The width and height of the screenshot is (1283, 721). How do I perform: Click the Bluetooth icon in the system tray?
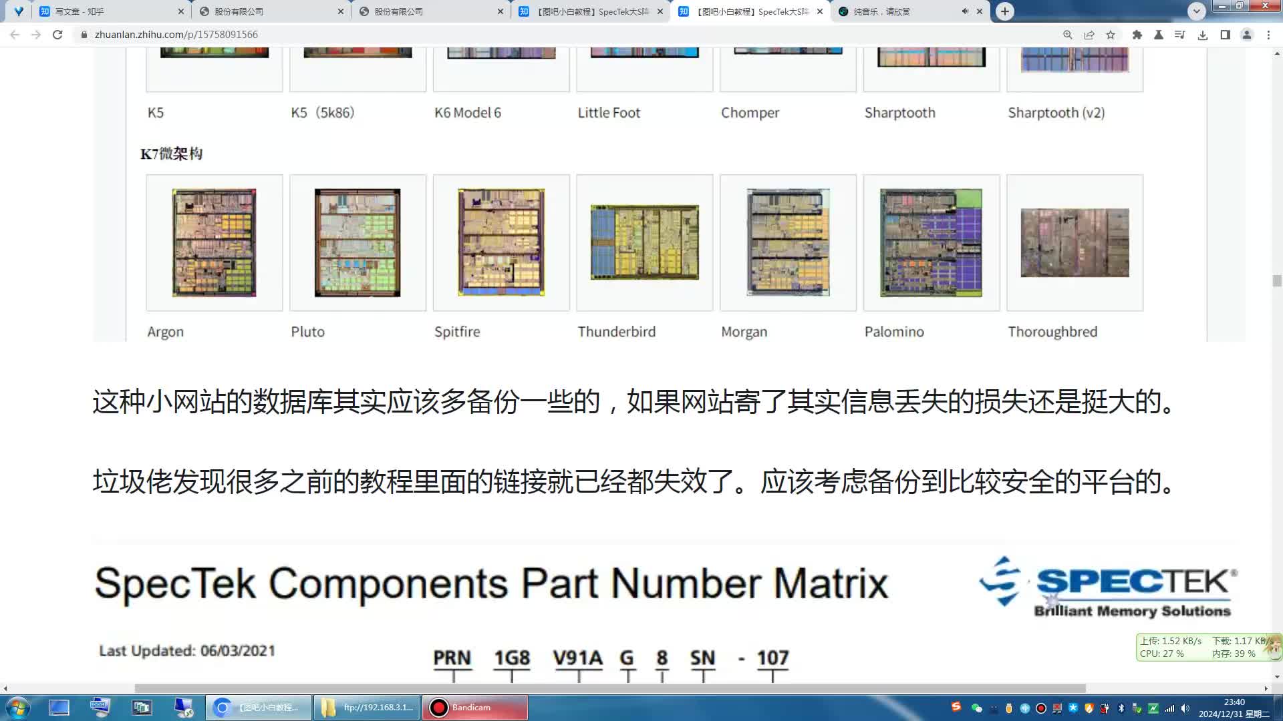1121,708
